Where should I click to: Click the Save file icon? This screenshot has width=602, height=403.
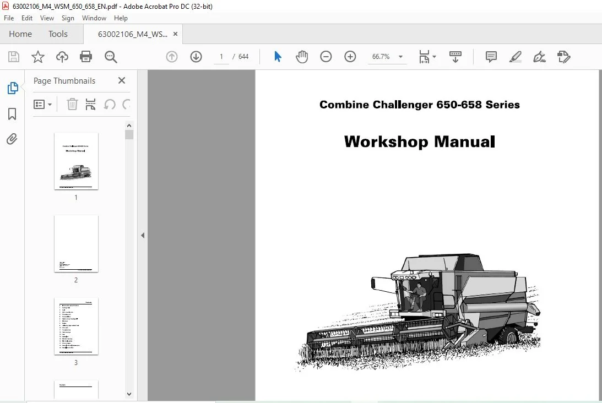pos(14,57)
